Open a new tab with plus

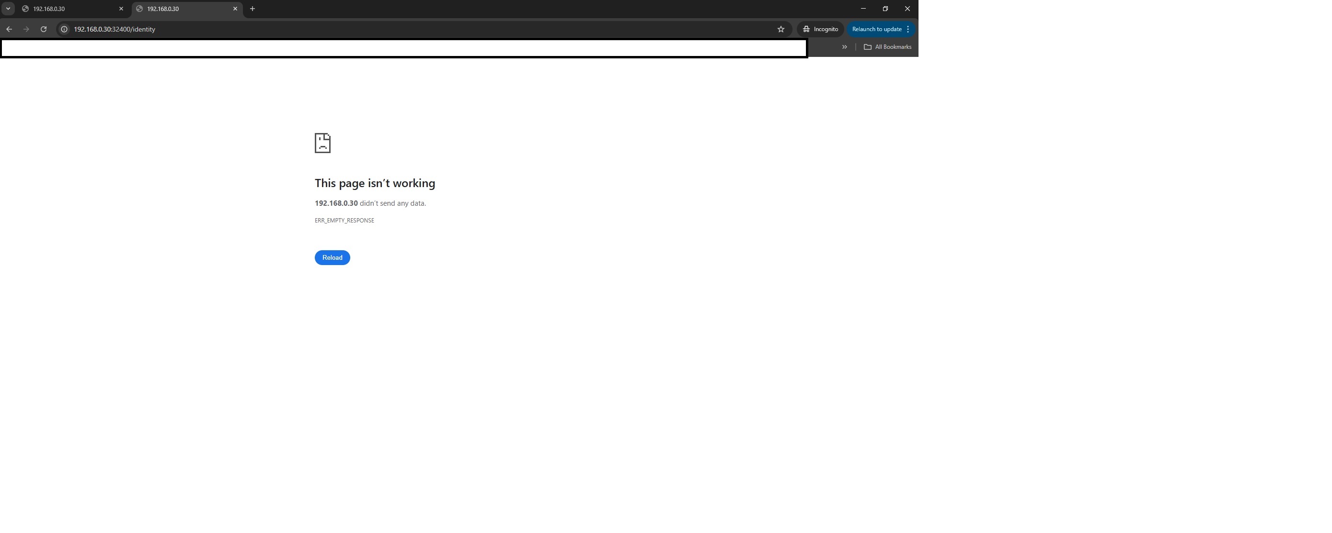pyautogui.click(x=253, y=9)
